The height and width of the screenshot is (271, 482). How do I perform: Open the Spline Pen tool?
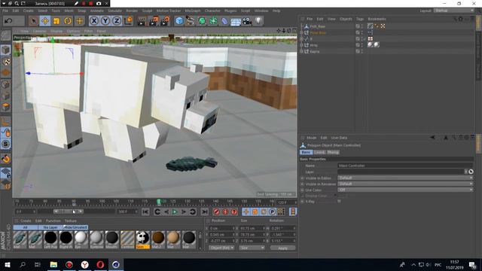pyautogui.click(x=191, y=21)
